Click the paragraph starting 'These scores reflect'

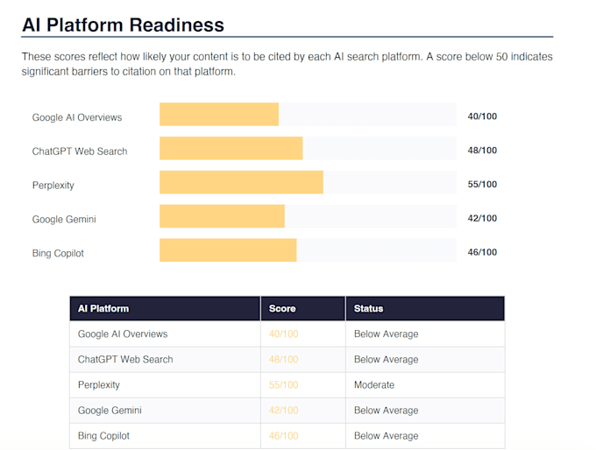[x=287, y=64]
